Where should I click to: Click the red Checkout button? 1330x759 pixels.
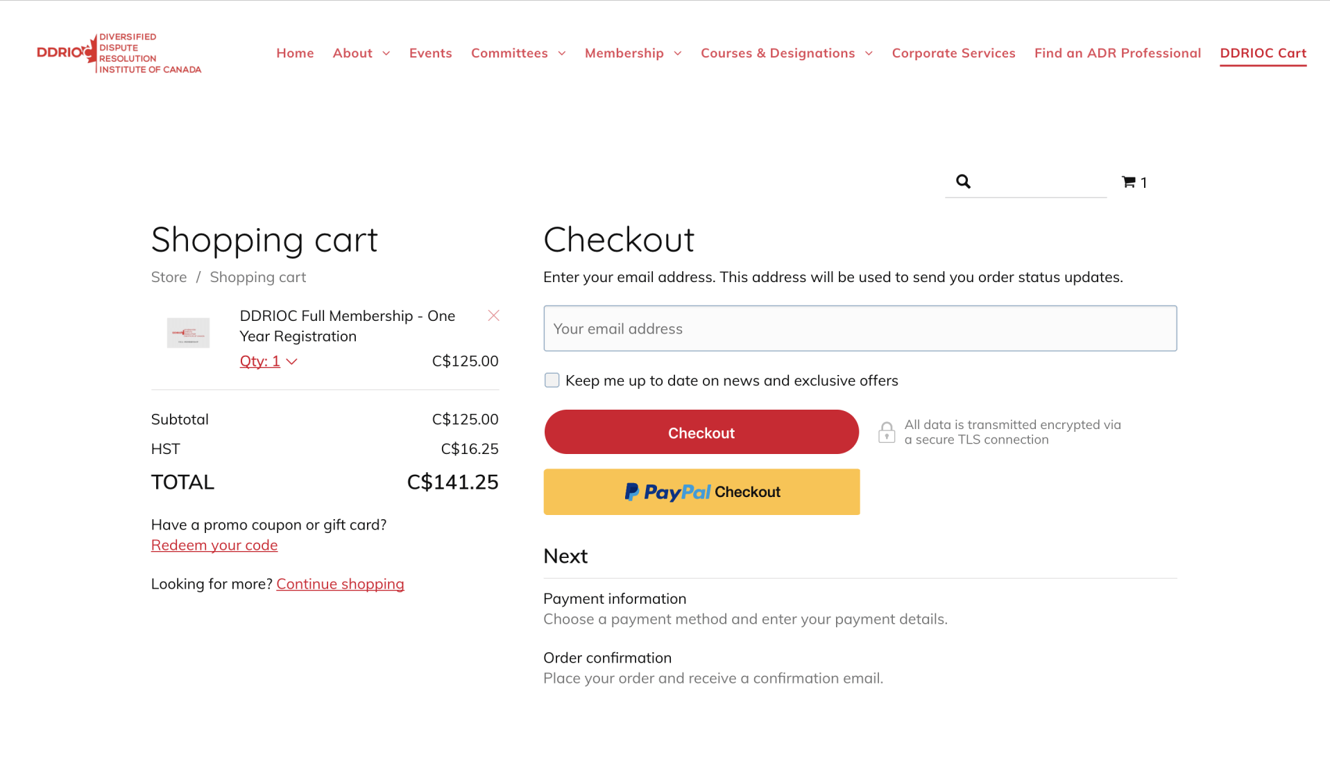(701, 432)
